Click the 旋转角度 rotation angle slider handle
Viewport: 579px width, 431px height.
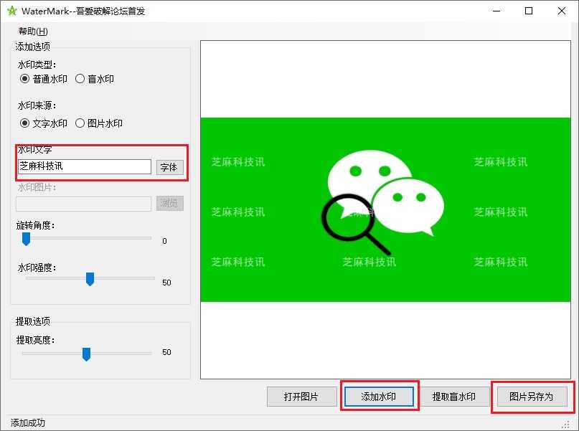[26, 238]
